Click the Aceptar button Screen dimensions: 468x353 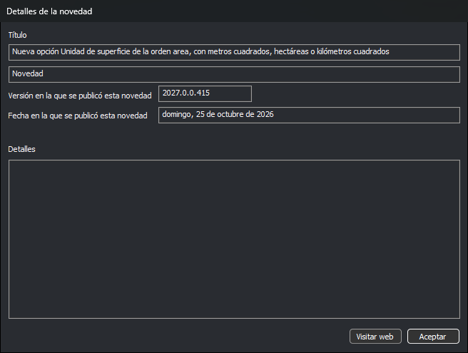tap(433, 337)
